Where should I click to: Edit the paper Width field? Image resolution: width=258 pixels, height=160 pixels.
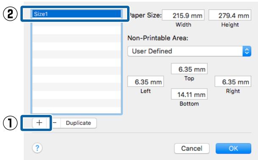point(183,15)
